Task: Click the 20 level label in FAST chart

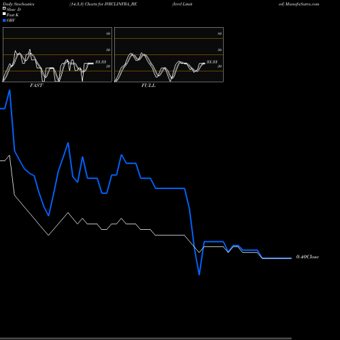Action: tap(108, 67)
